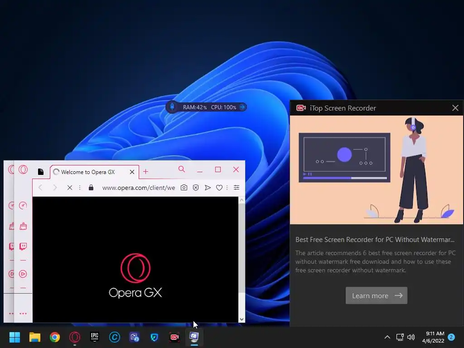
Task: Click Learn more in iTop popup
Action: (377, 295)
